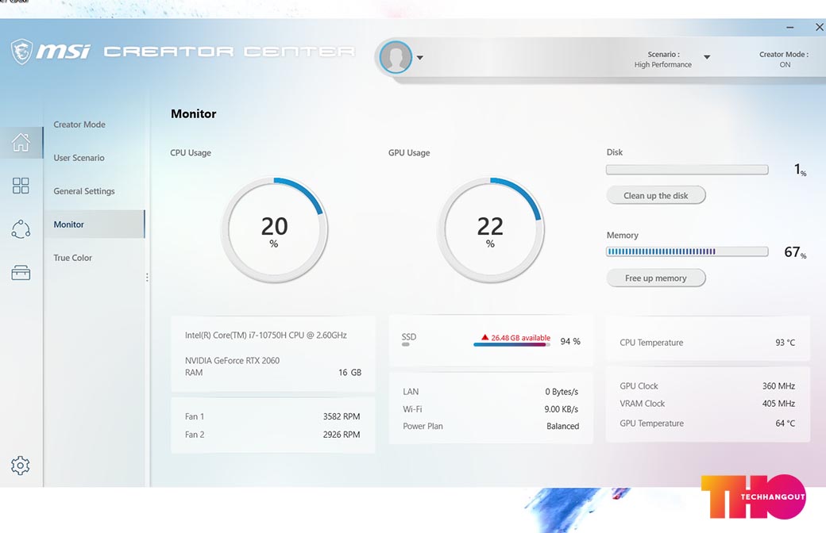Click the Wi-Fi 9.00 KB/s value
This screenshot has height=533, width=826.
coord(561,409)
